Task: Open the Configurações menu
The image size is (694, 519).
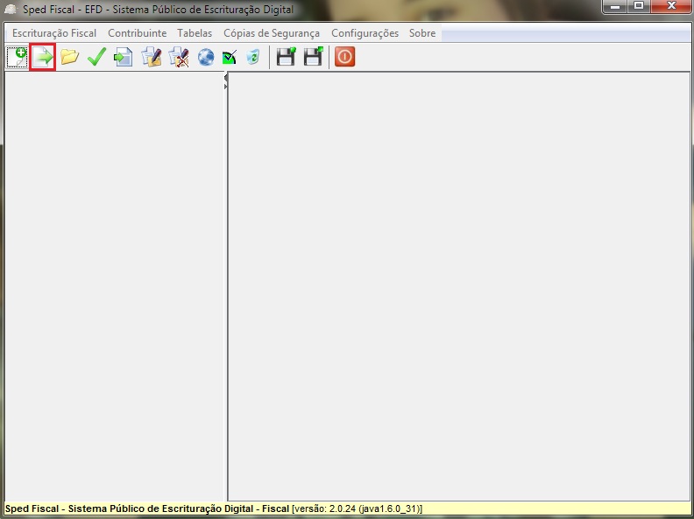Action: tap(365, 33)
